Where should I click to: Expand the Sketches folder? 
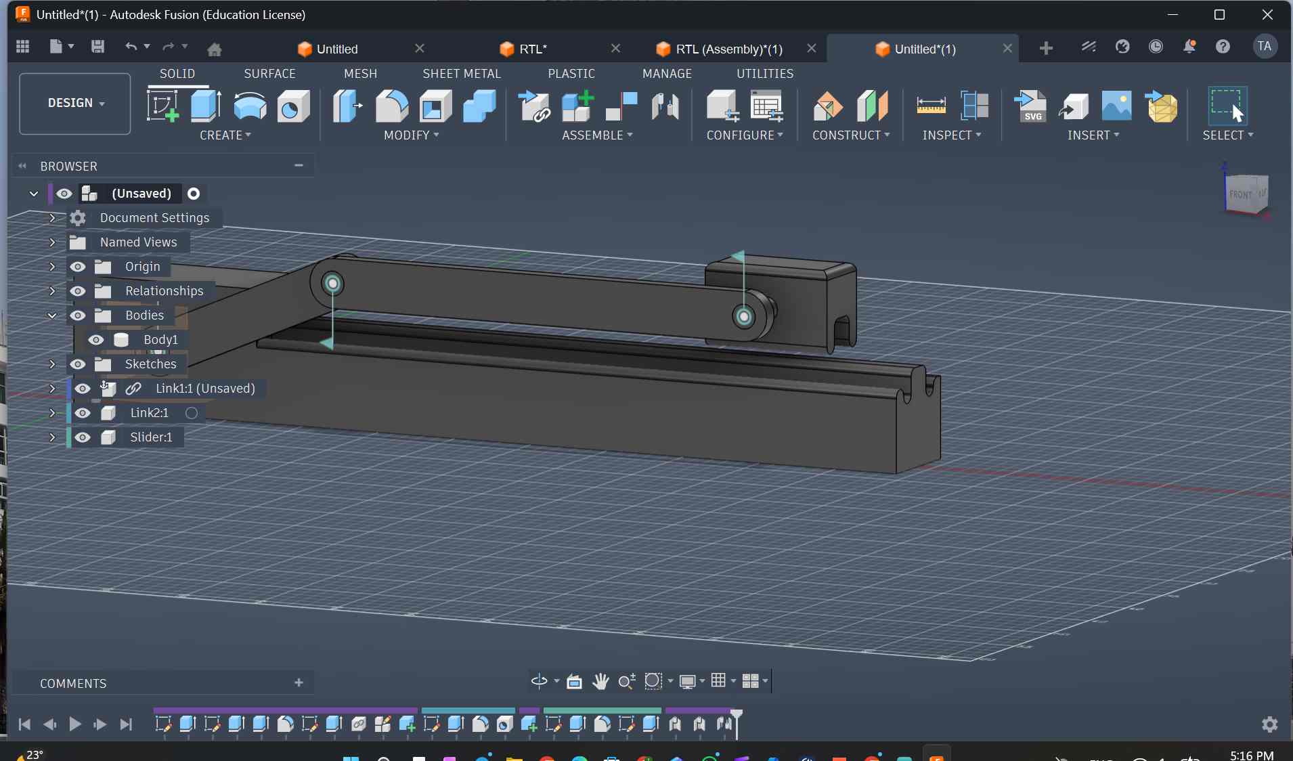52,364
